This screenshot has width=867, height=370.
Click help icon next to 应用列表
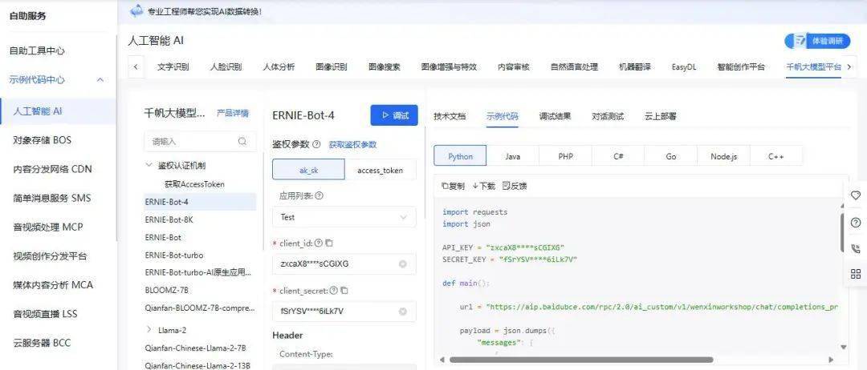click(x=319, y=195)
